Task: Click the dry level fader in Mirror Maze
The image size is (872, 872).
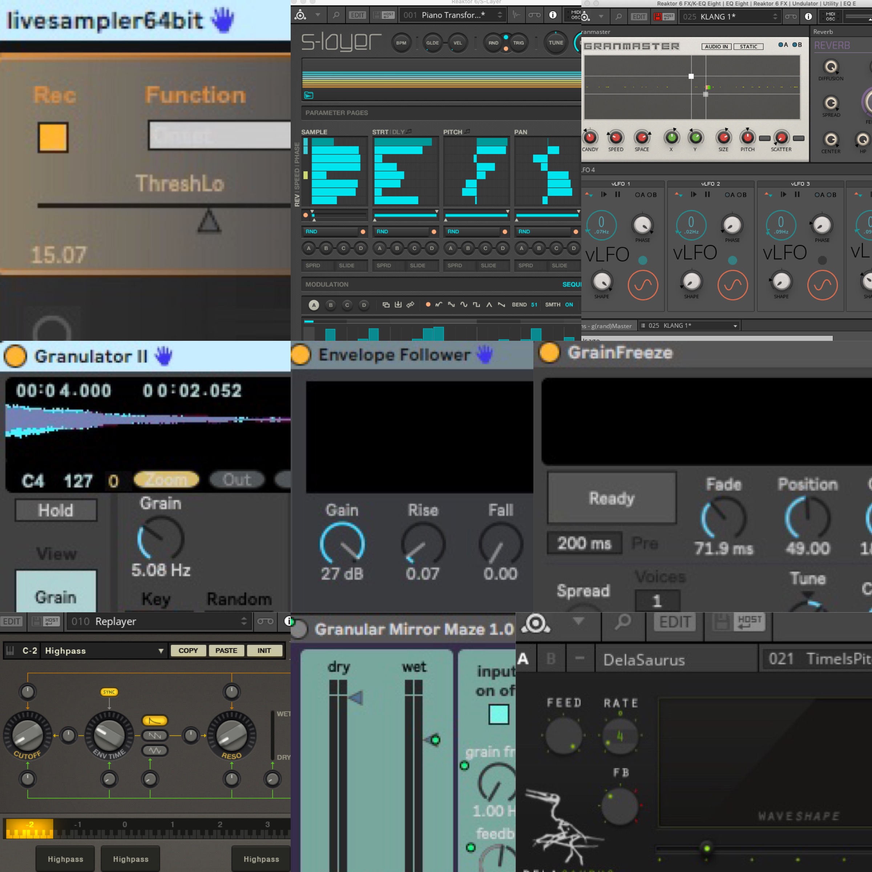Action: coord(355,698)
